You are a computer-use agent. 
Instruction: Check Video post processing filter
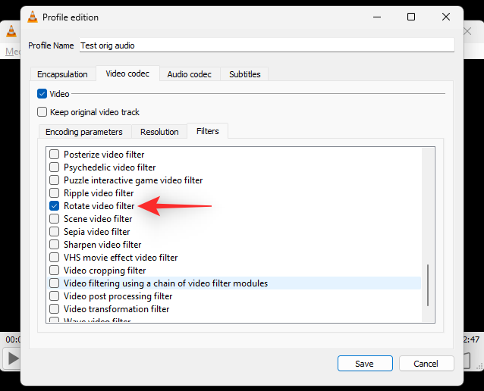pos(55,296)
